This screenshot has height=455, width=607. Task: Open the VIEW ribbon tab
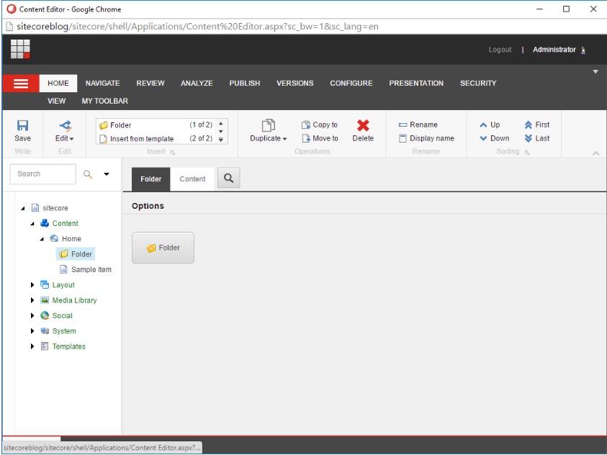pos(56,101)
